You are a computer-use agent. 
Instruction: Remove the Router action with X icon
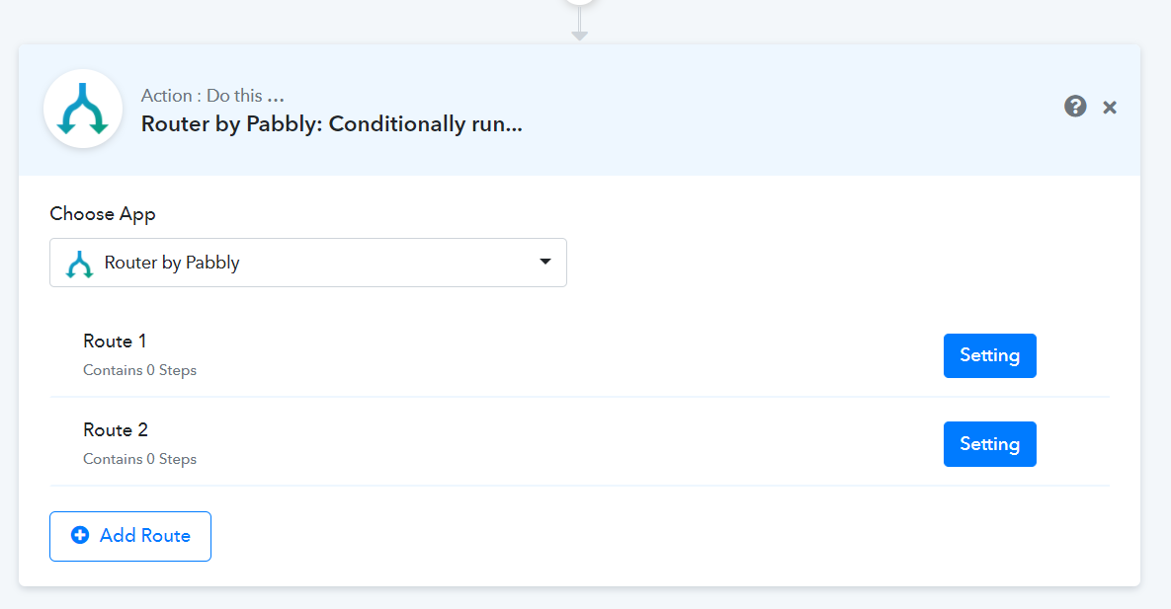tap(1110, 108)
